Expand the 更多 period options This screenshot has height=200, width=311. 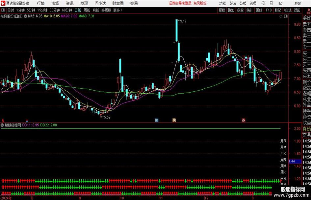(x=118, y=10)
